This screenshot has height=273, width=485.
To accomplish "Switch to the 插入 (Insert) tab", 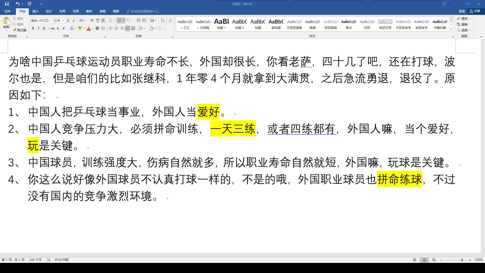I will [x=35, y=11].
